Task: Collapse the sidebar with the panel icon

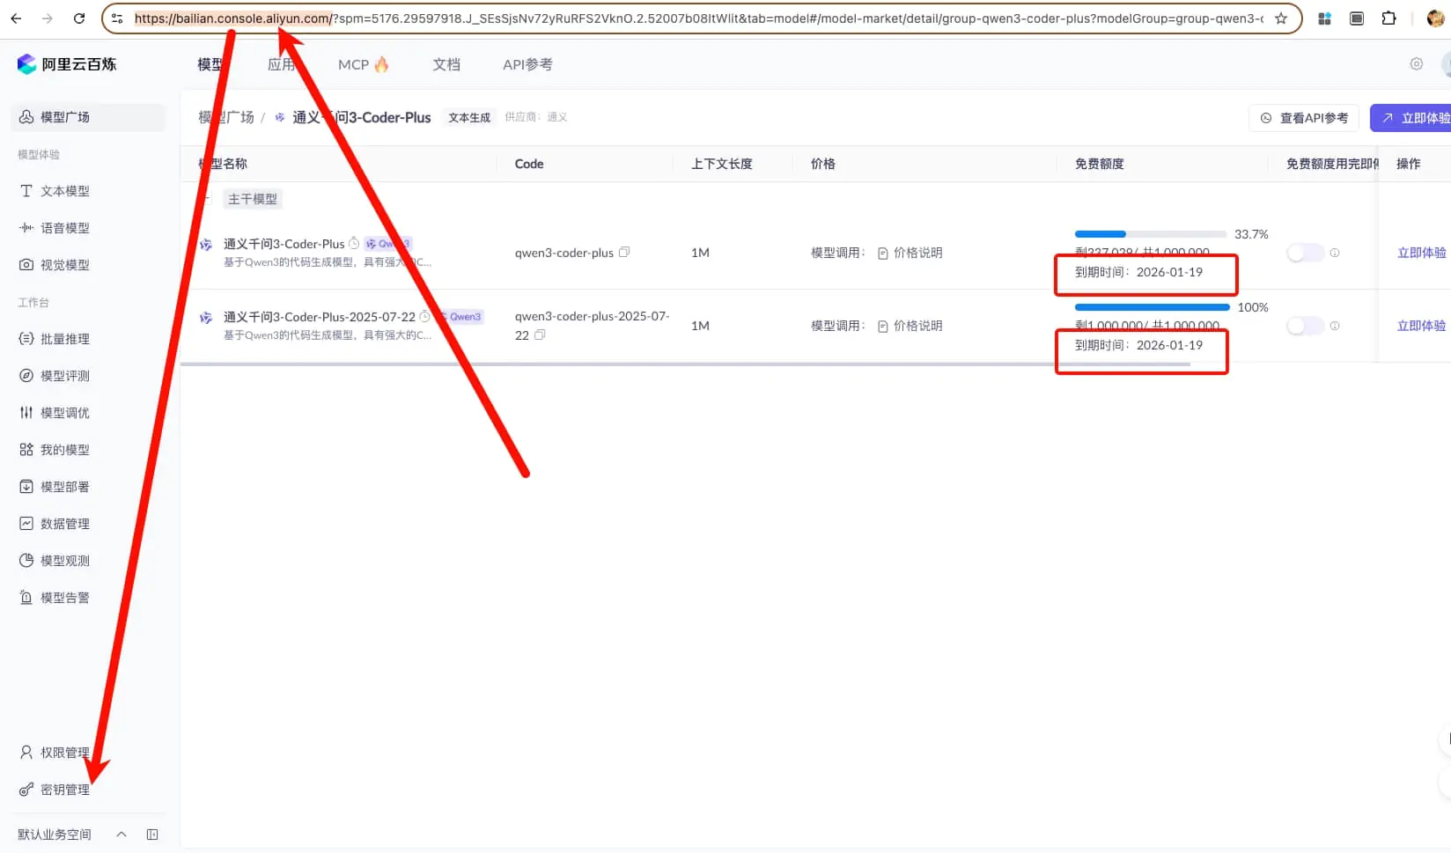Action: tap(152, 835)
